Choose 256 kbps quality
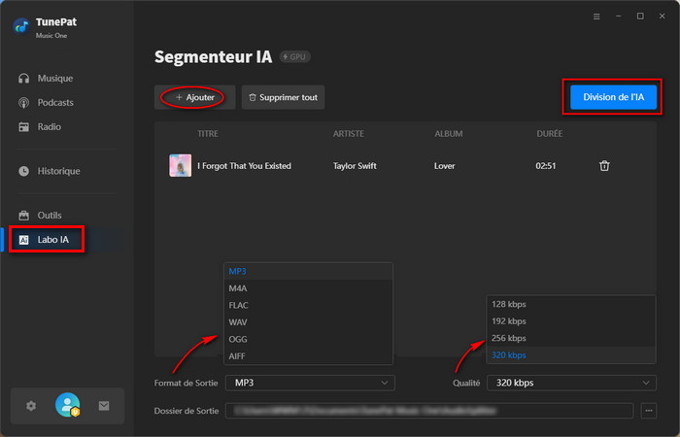 571,338
